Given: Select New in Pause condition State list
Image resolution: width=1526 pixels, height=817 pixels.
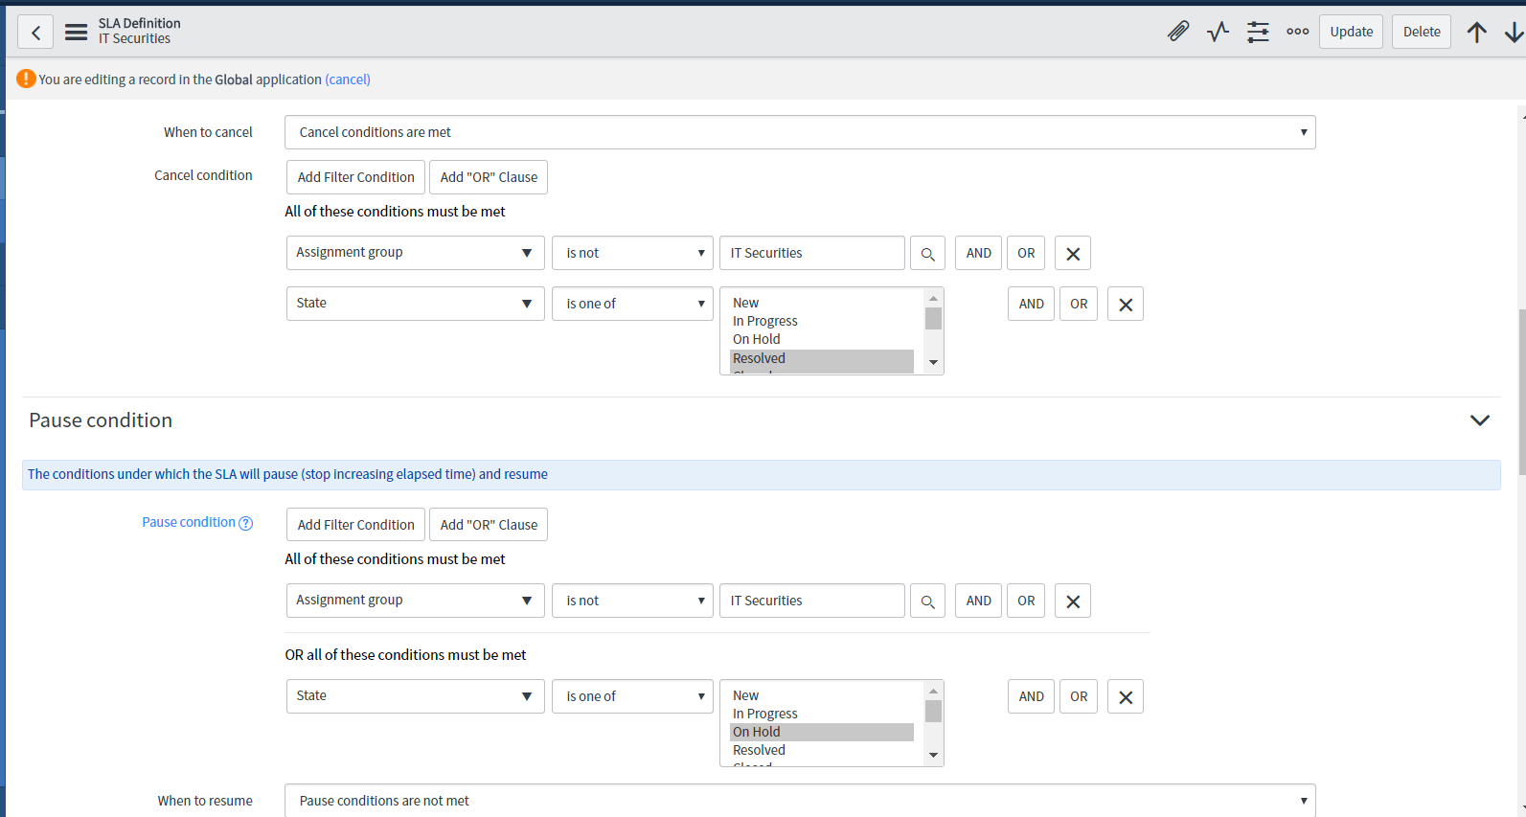Looking at the screenshot, I should tap(822, 695).
